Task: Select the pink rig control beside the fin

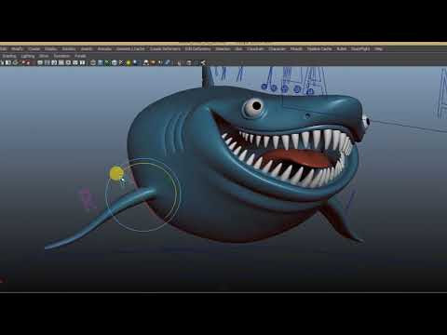Action: 88,198
